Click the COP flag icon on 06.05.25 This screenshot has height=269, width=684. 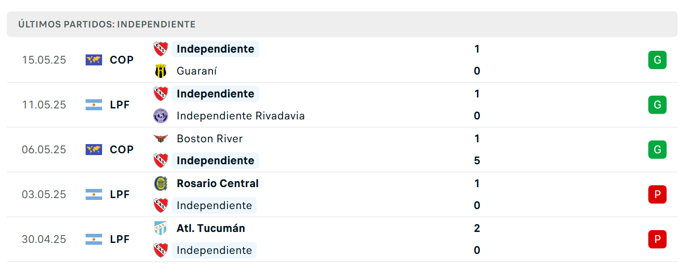(94, 150)
